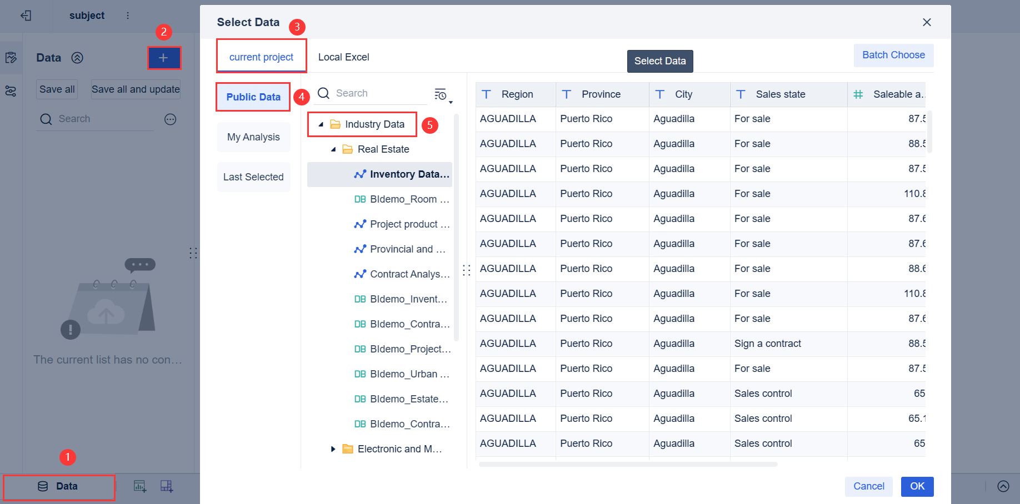The image size is (1020, 504).
Task: Confirm selection with the OK button
Action: point(917,486)
